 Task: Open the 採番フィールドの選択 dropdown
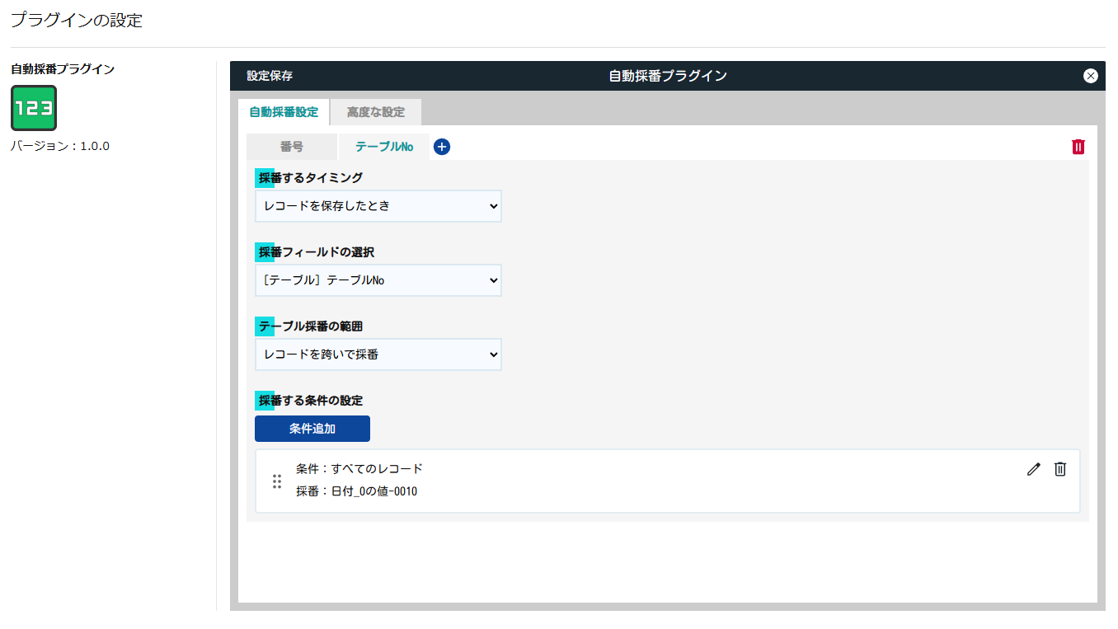(378, 280)
